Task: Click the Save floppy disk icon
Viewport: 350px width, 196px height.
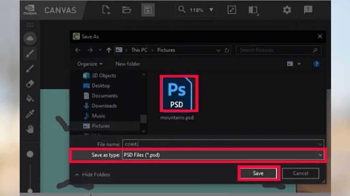Action: tap(148, 10)
